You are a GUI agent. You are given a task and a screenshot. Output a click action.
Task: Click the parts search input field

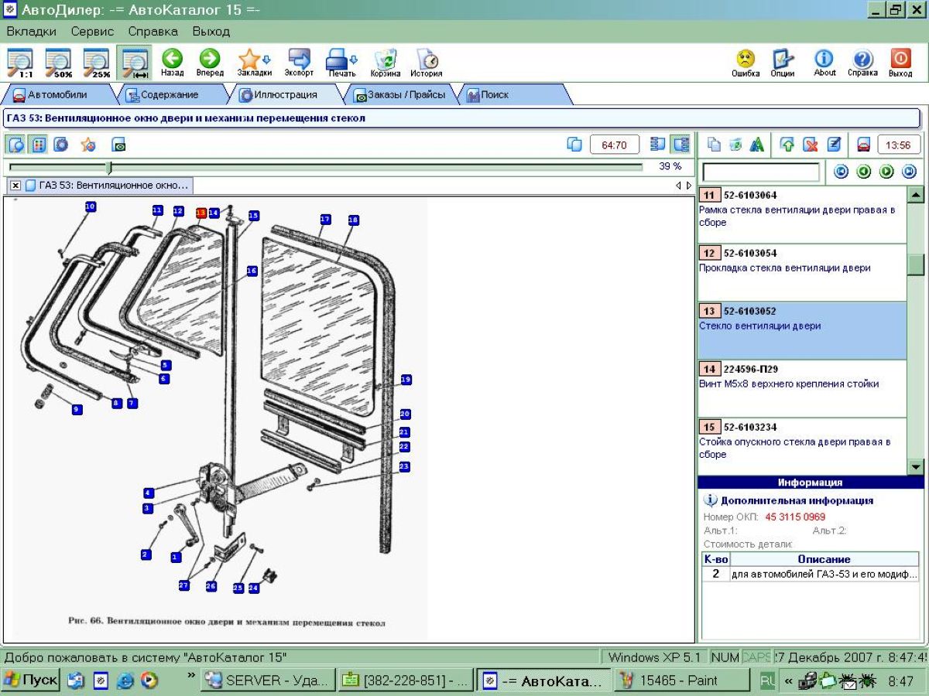(x=760, y=172)
